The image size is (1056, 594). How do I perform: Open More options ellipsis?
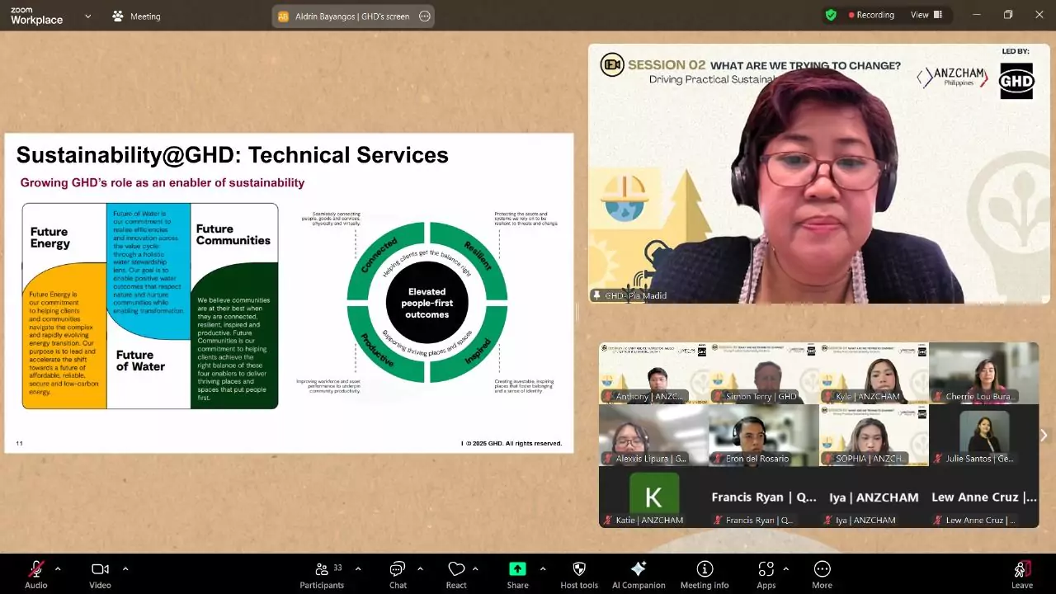pos(822,574)
